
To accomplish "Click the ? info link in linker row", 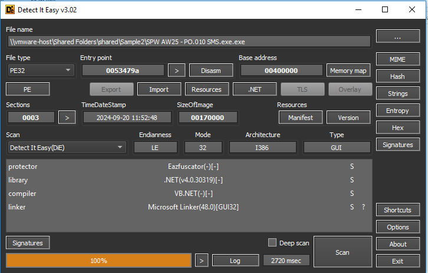I will pos(363,207).
